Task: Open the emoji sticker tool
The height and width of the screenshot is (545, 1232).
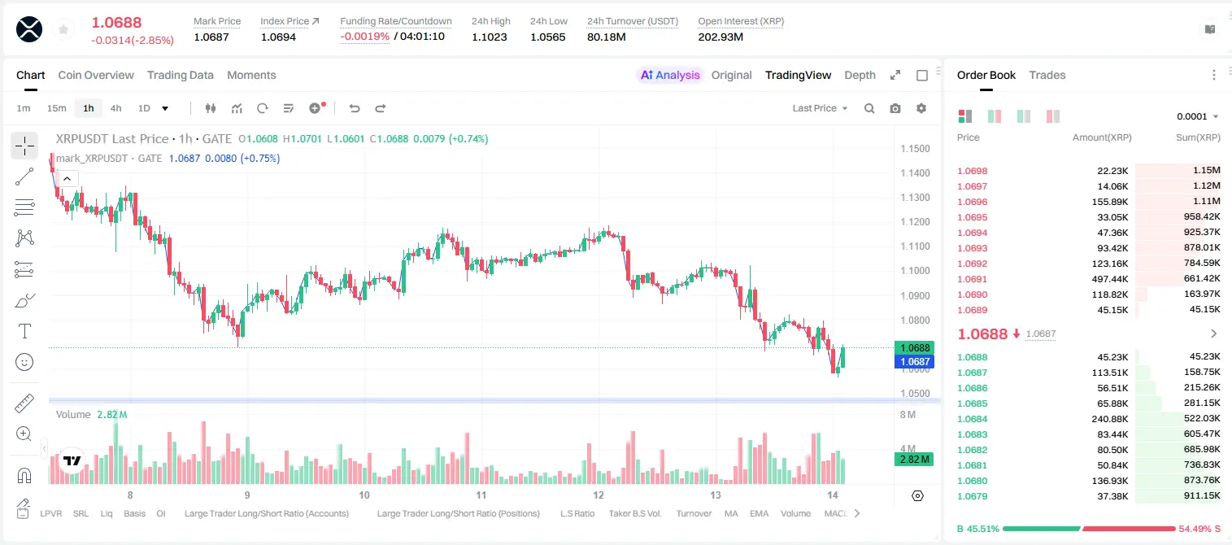Action: pyautogui.click(x=24, y=362)
